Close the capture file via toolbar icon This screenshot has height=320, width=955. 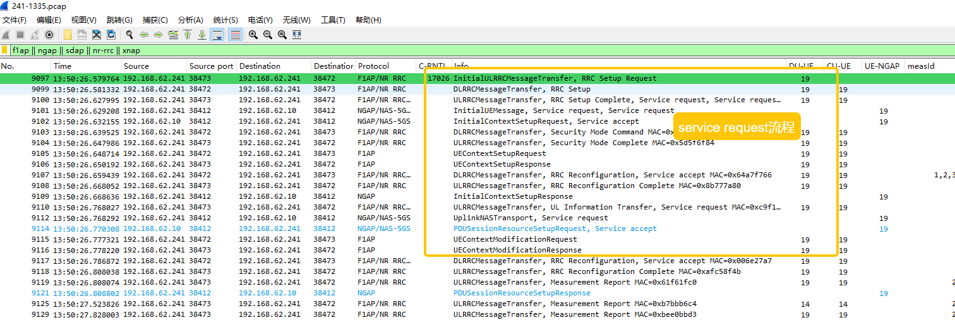click(97, 35)
